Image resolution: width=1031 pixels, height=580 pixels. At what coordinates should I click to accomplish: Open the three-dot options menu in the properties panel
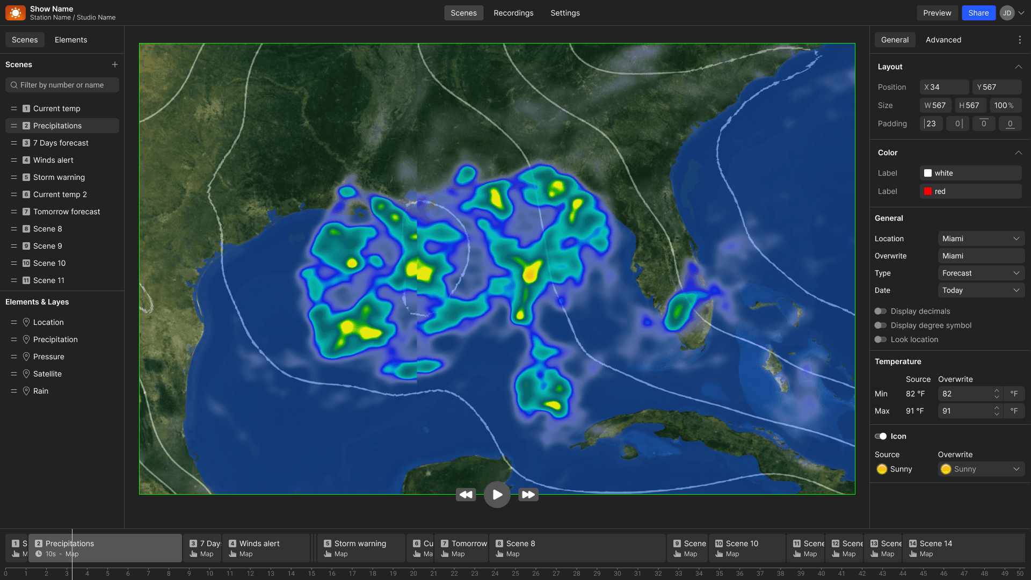tap(1020, 40)
